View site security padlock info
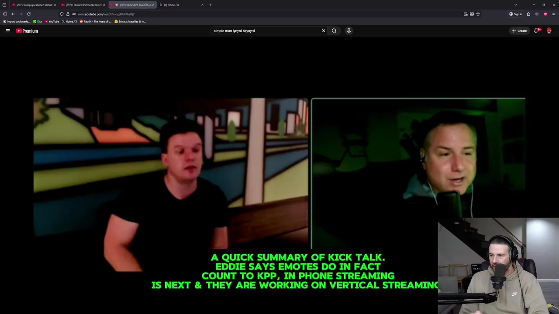Viewport: 559px width, 314px height. [68, 14]
